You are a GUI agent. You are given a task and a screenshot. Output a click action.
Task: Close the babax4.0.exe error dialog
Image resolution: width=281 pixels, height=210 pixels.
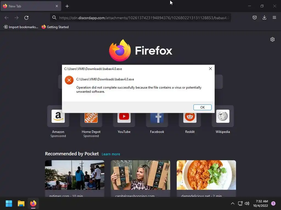[x=210, y=69]
